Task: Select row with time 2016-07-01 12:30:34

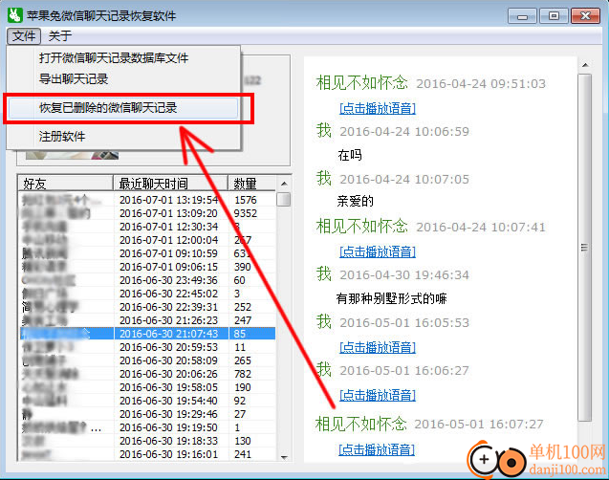Action: click(x=147, y=227)
